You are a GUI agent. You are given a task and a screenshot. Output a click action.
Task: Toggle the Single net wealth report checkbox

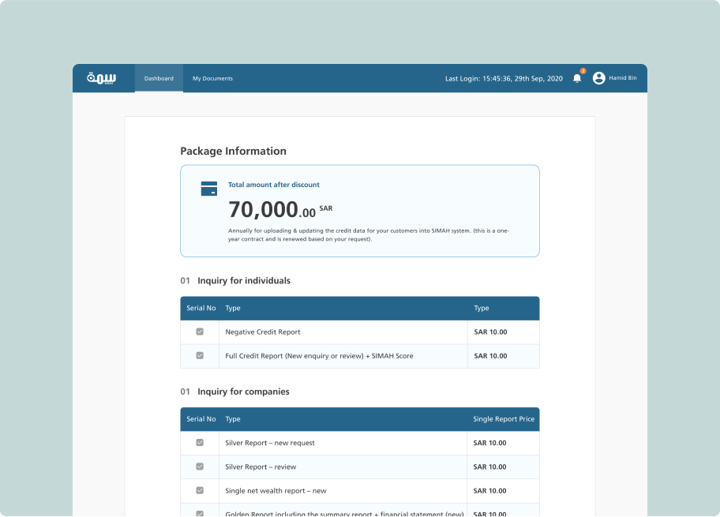coord(200,490)
